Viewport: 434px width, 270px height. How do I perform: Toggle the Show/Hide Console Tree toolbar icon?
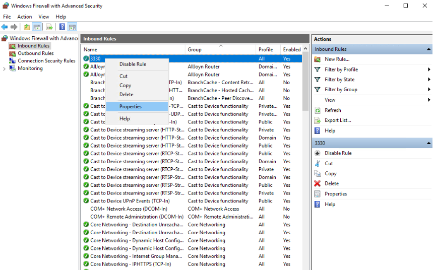37,27
